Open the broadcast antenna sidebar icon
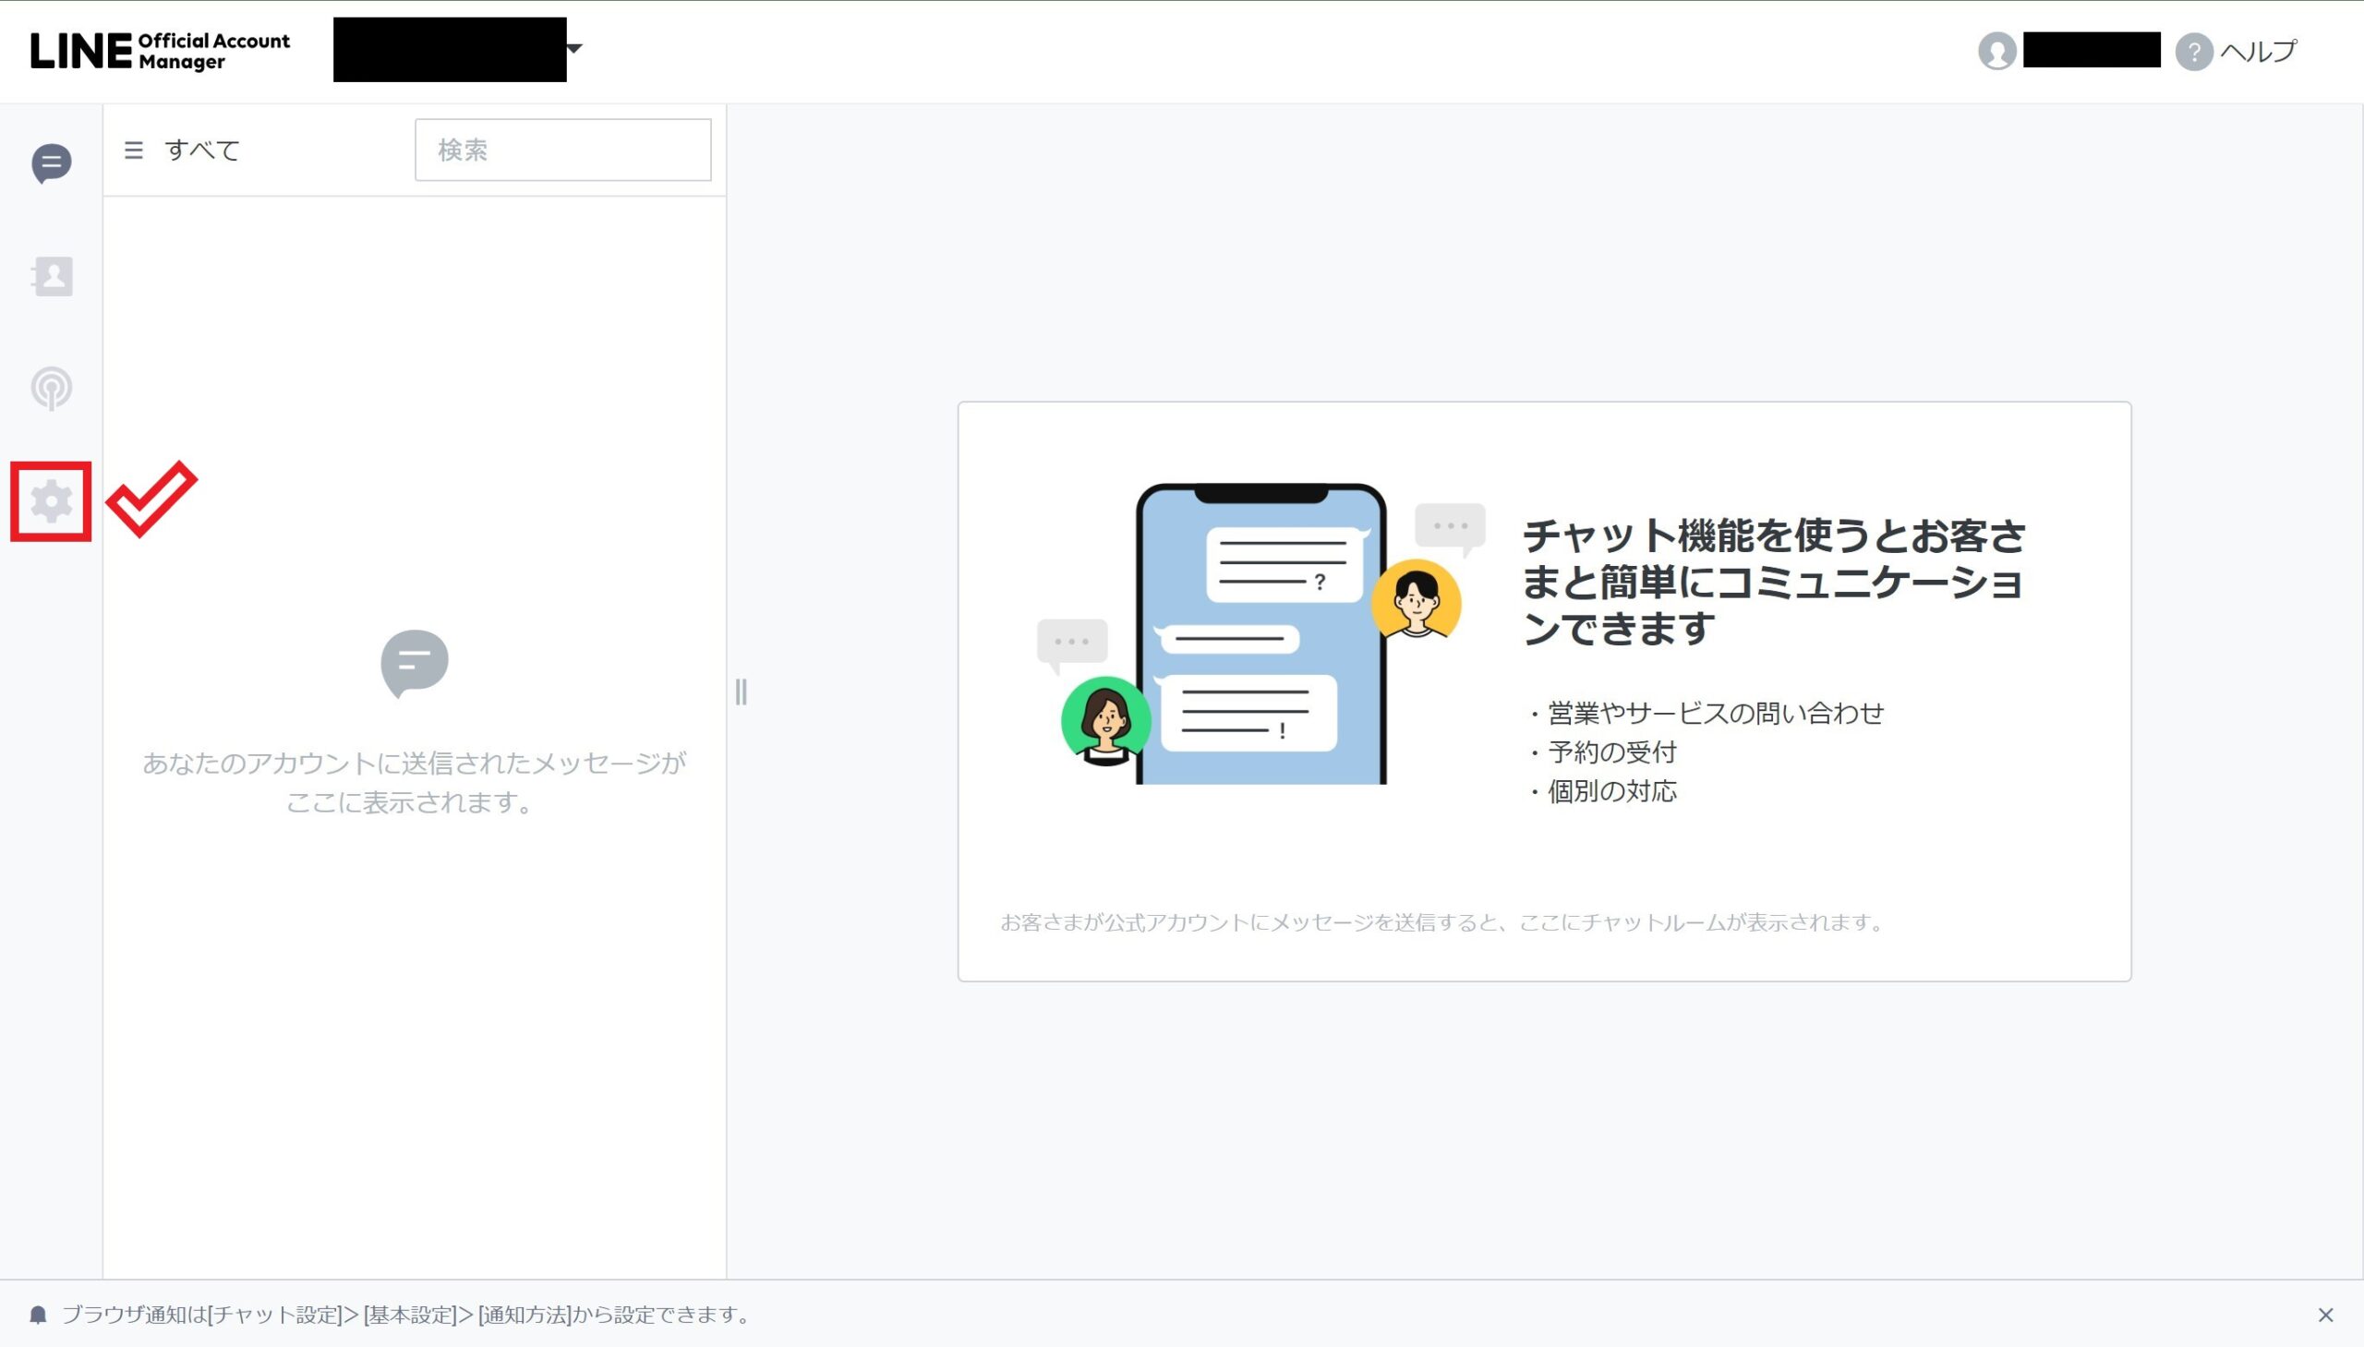Viewport: 2364px width, 1347px height. 51,389
